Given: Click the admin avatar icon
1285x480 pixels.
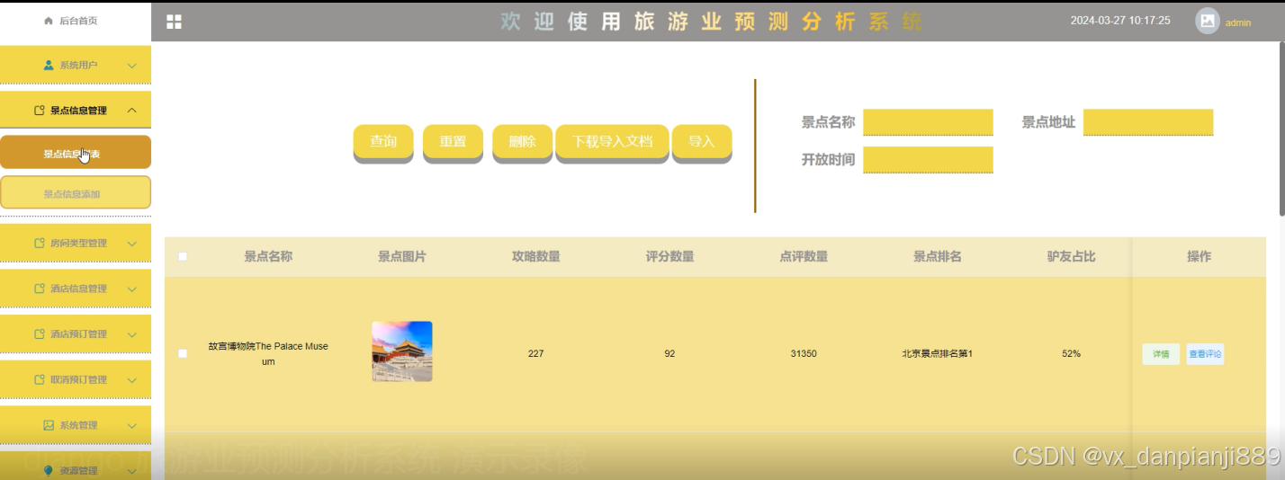Looking at the screenshot, I should [1207, 21].
